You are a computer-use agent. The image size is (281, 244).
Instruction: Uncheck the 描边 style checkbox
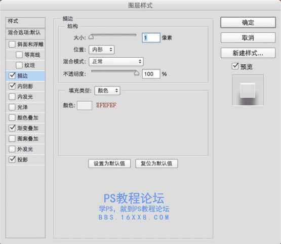point(12,75)
